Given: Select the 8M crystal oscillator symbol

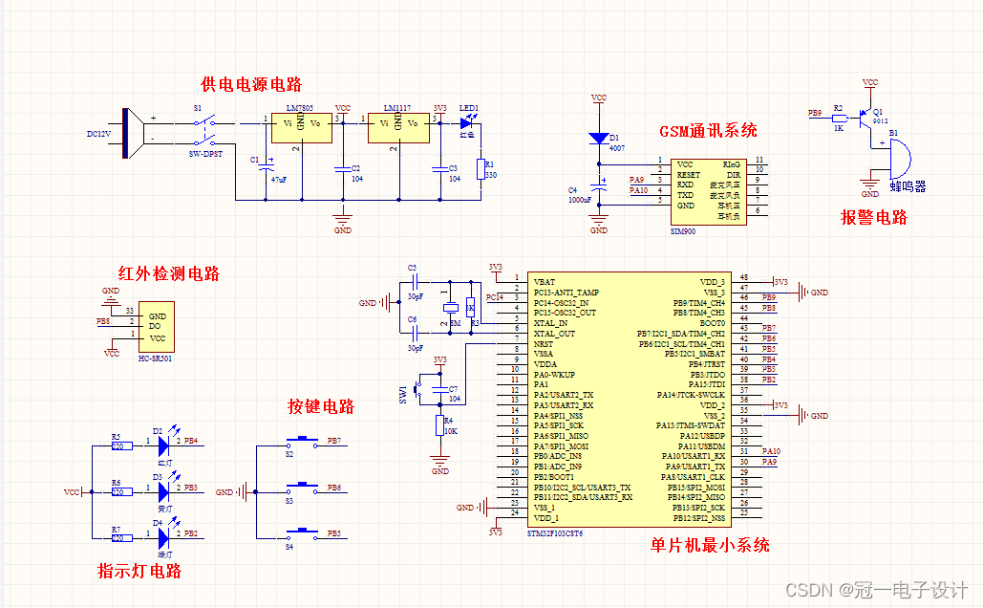Looking at the screenshot, I should point(449,308).
